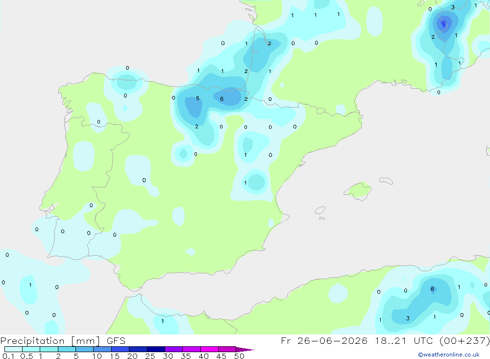
Task: Select the 'GFS' model label
Action: (x=116, y=340)
